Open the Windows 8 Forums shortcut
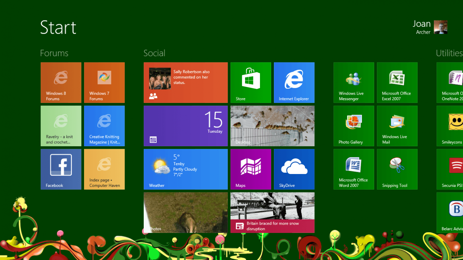The width and height of the screenshot is (463, 260). click(x=61, y=83)
